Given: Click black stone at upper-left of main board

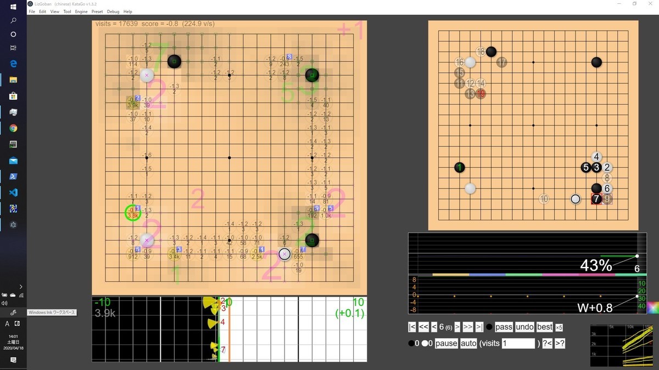Looking at the screenshot, I should [x=174, y=61].
